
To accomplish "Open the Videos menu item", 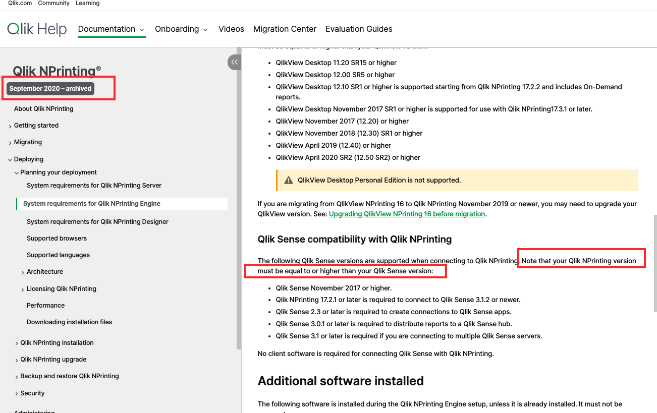I will pyautogui.click(x=231, y=29).
